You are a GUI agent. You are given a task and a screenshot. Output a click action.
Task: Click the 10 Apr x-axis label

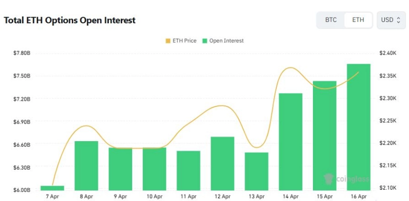coord(154,196)
